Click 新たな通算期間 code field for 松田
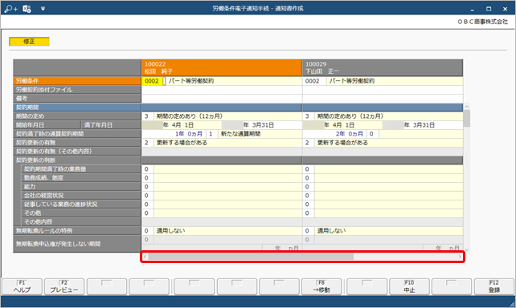The height and width of the screenshot is (308, 516). (x=211, y=134)
